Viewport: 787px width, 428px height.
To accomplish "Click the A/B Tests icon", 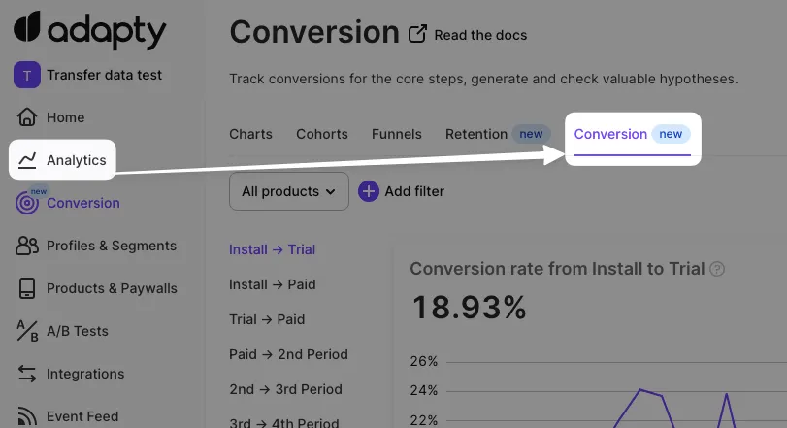I will point(28,332).
